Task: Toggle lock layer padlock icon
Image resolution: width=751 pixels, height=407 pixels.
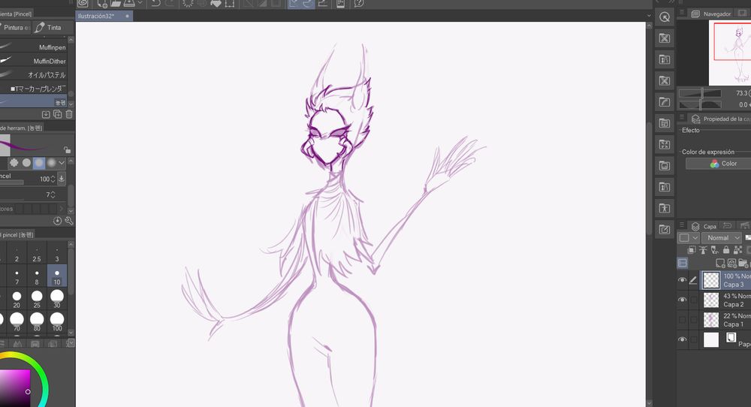Action: pyautogui.click(x=726, y=250)
